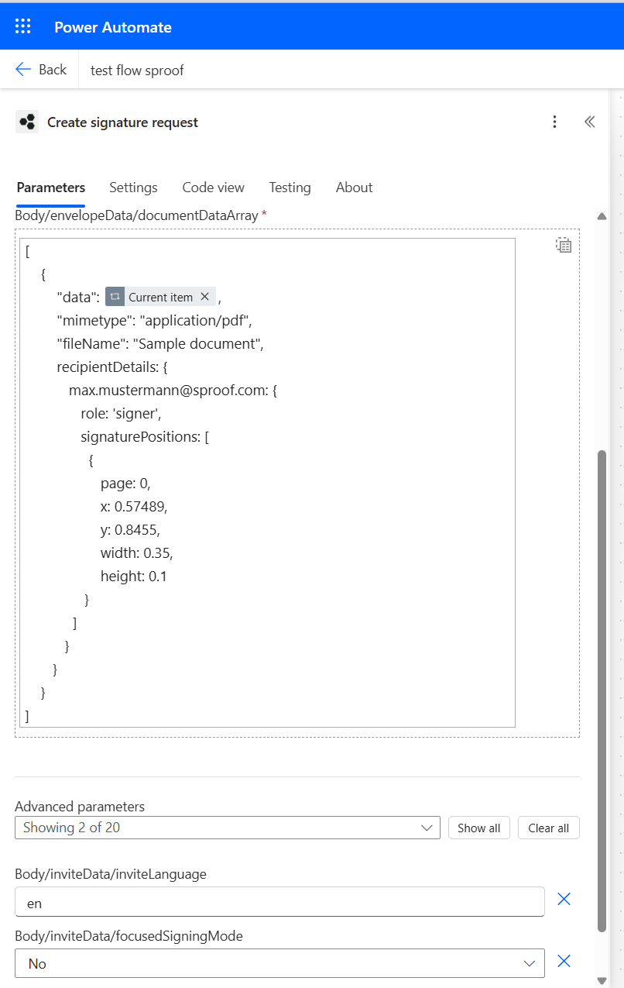Click the sproof connector logo icon

[x=27, y=122]
